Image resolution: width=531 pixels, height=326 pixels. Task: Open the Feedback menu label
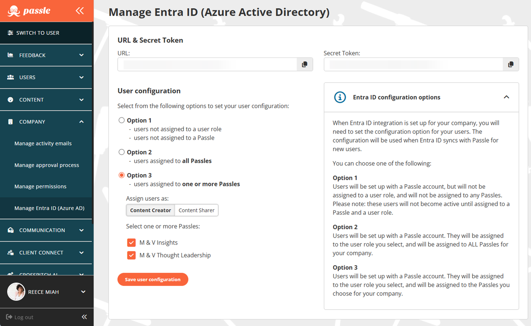(x=32, y=55)
